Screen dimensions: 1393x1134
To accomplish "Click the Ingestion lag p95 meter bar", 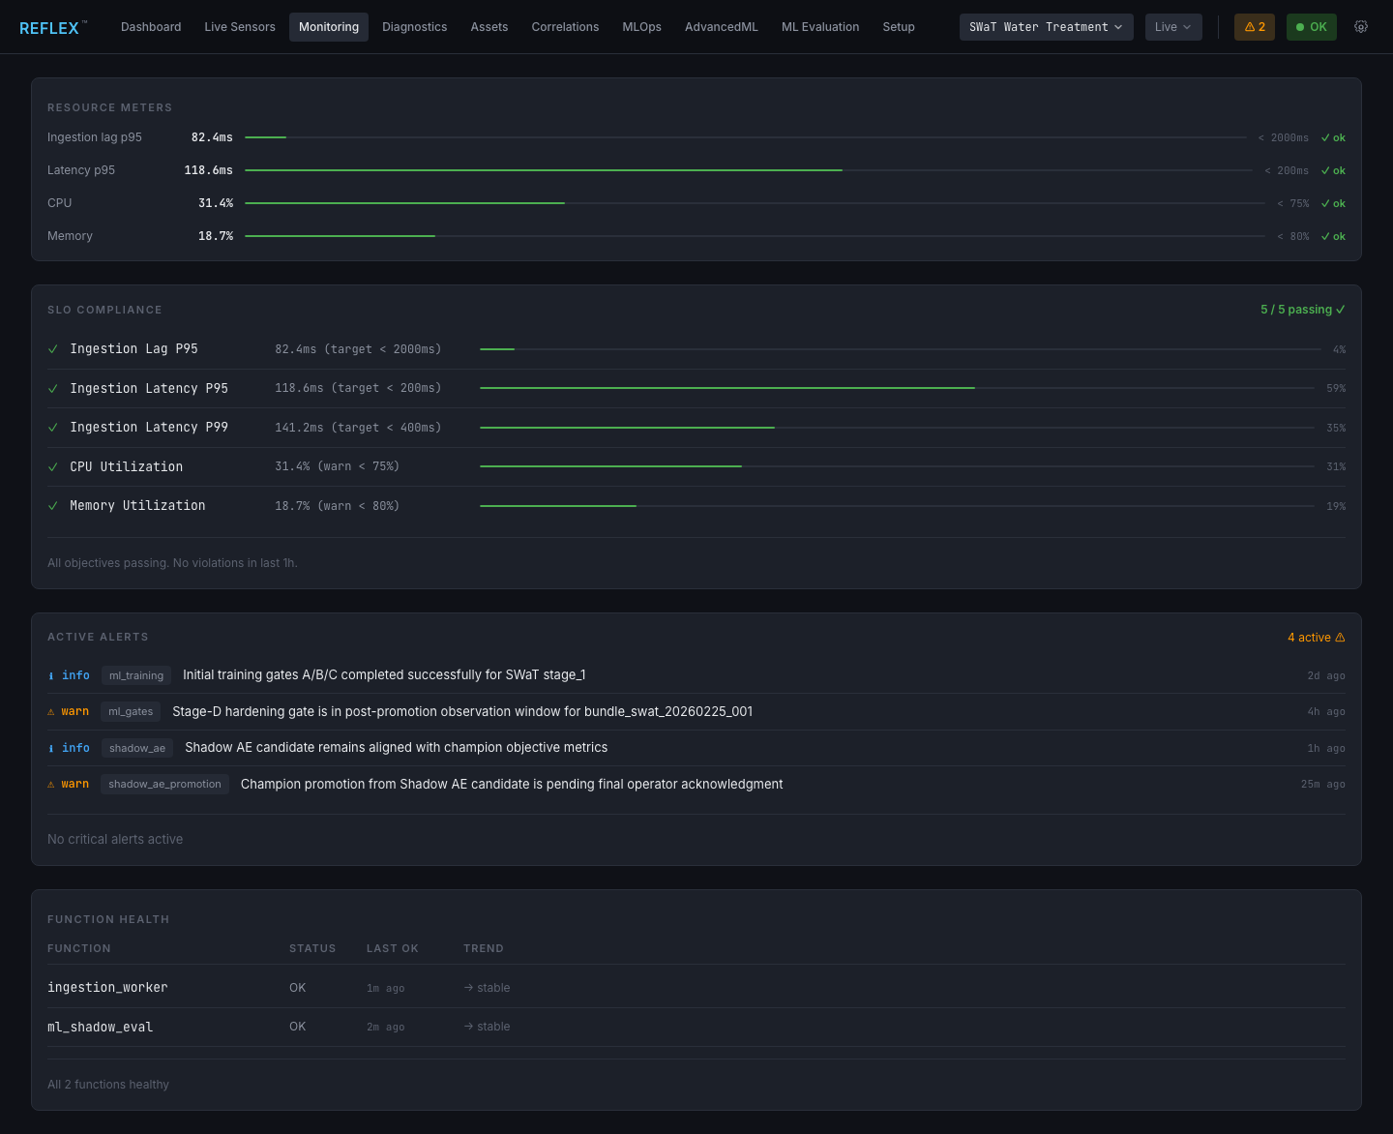I will [746, 137].
